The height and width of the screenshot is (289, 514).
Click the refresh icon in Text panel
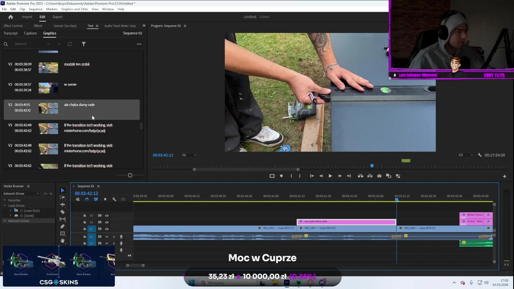[x=70, y=44]
